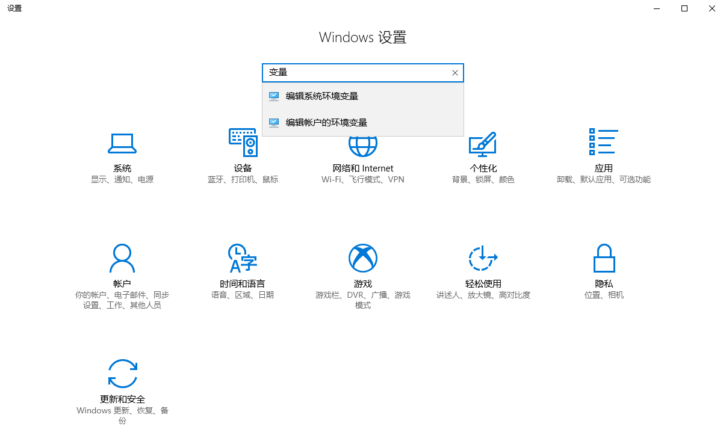This screenshot has height=426, width=726.
Task: Click the Wi-Fi、飞行模式、VPN description
Action: pos(363,179)
